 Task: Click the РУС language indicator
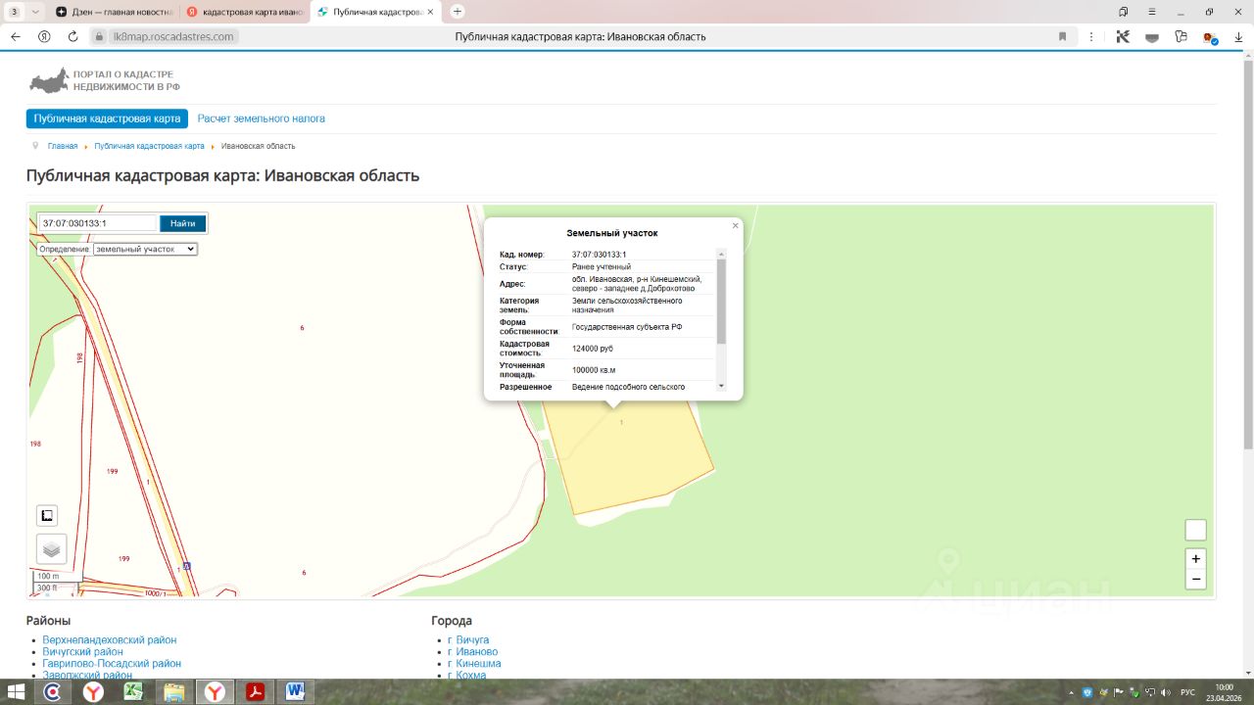point(1187,692)
